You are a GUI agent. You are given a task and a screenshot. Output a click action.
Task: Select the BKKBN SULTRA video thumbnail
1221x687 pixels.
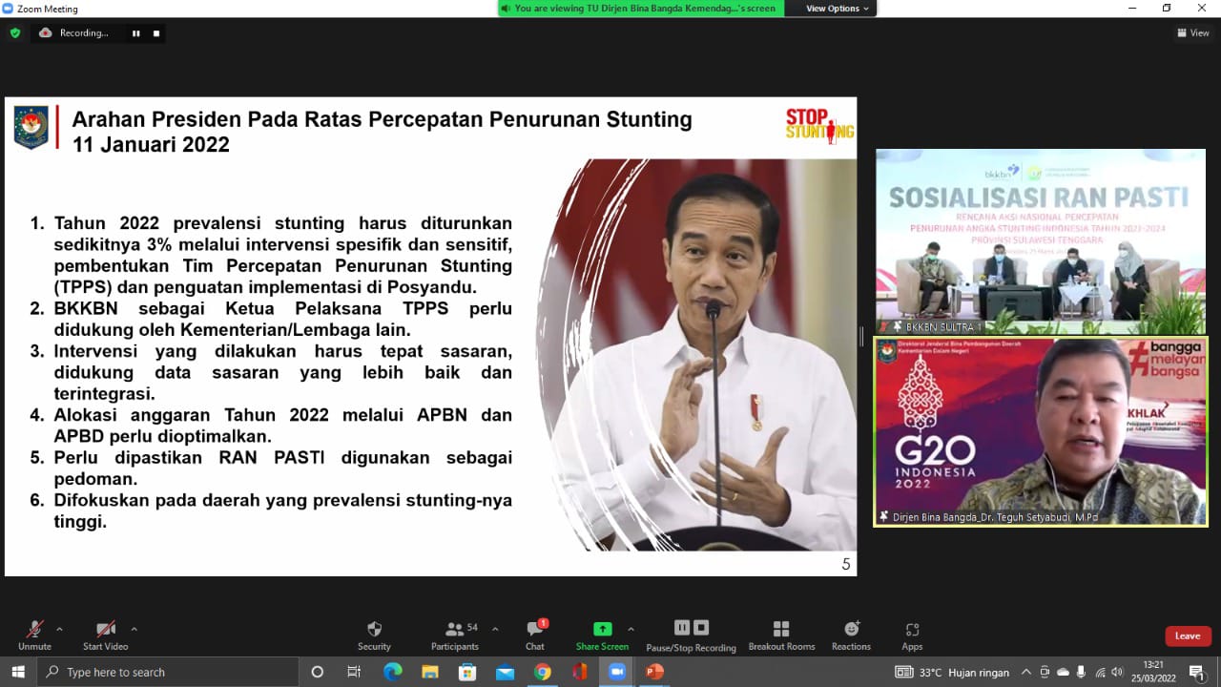1040,240
